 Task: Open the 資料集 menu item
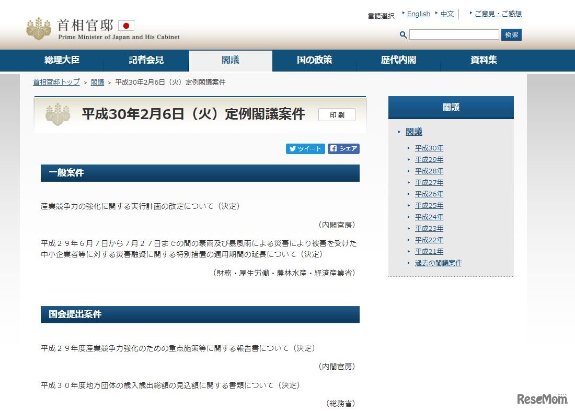(482, 60)
